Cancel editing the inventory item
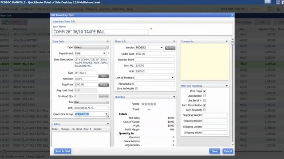284x159 pixels. click(228, 151)
